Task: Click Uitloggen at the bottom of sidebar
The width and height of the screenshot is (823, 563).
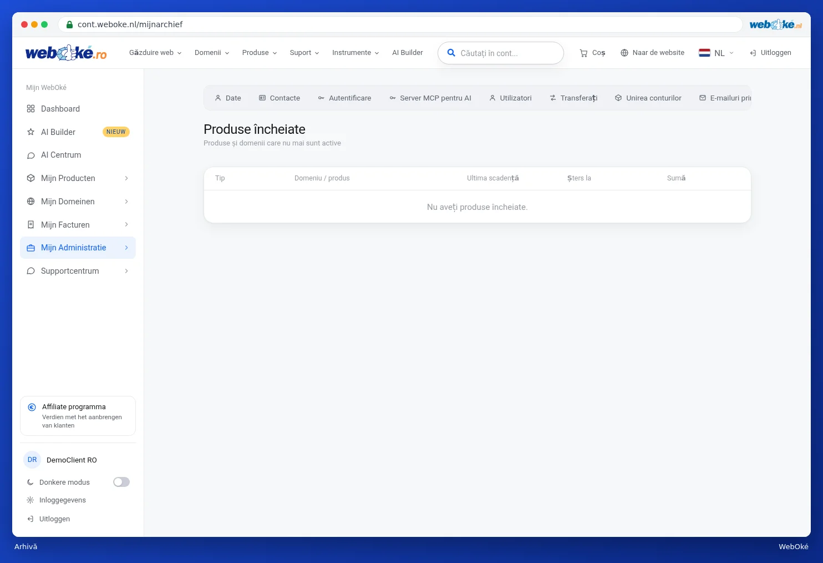Action: click(x=54, y=519)
